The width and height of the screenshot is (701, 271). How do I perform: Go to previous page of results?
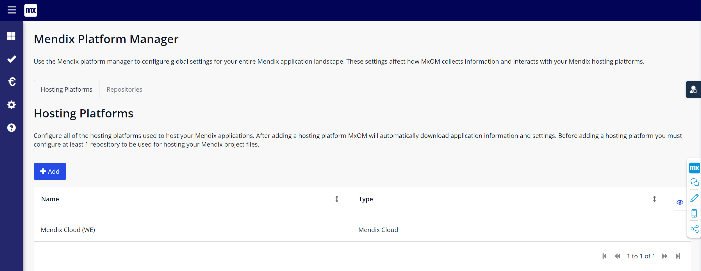pyautogui.click(x=617, y=256)
